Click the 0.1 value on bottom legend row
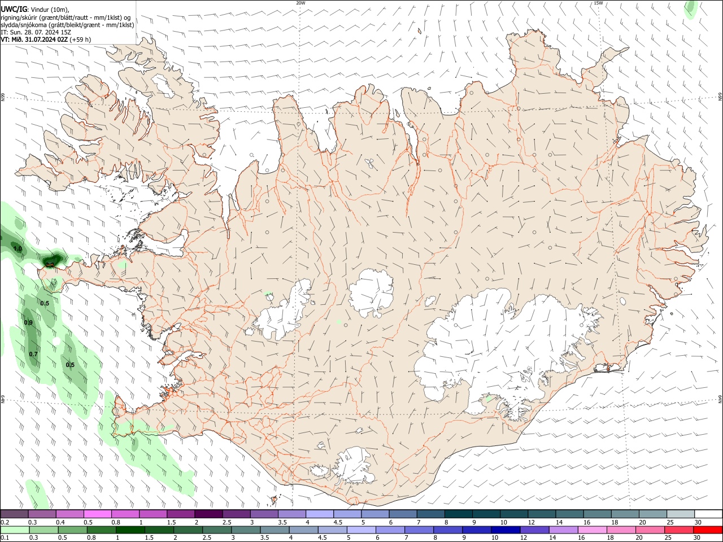The image size is (723, 542). coord(5,537)
